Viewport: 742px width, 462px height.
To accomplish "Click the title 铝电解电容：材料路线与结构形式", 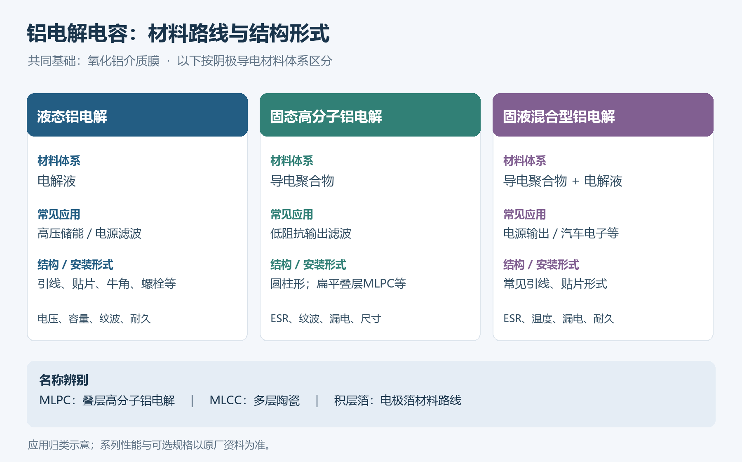I will tap(178, 33).
